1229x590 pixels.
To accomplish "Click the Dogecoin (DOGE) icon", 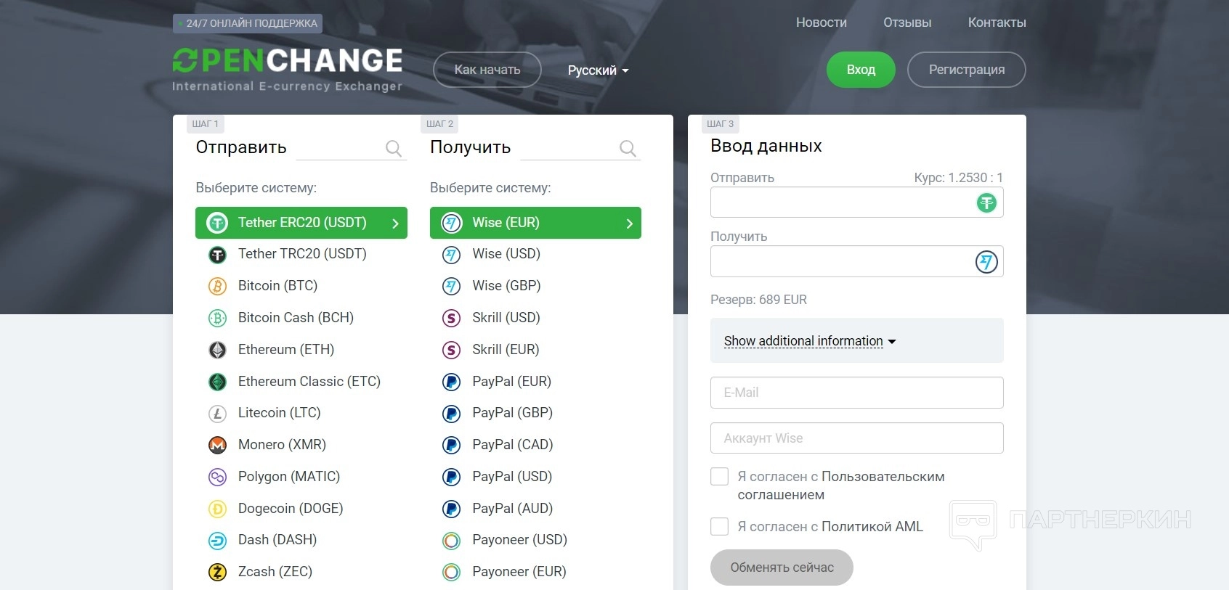I will (x=217, y=509).
